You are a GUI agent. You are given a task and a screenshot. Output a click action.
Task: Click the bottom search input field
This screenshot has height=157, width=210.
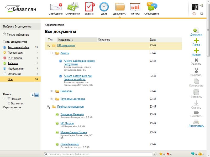tap(100, 154)
